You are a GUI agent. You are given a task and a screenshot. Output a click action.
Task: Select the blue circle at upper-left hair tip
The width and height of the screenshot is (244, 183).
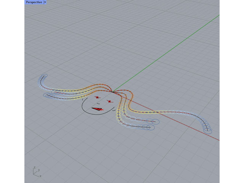pos(44,77)
